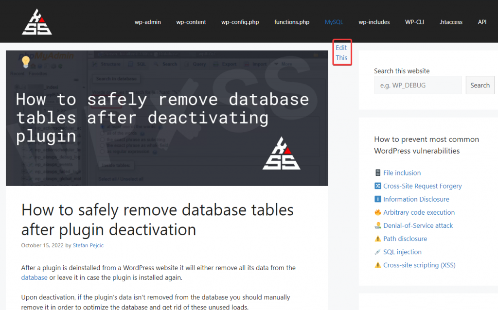Open the SQL injection link
The image size is (498, 310).
pos(402,252)
